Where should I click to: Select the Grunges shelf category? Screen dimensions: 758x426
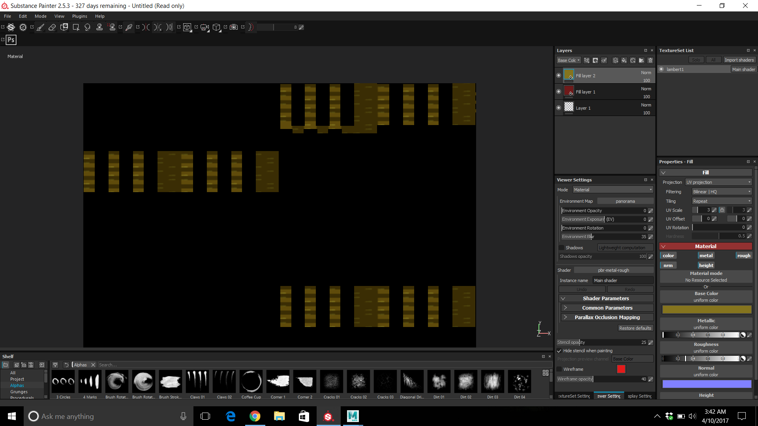pos(19,392)
